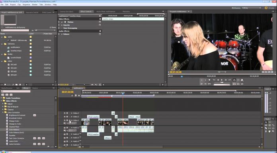
Task: Reset the Volume effect
Action: coord(100,34)
